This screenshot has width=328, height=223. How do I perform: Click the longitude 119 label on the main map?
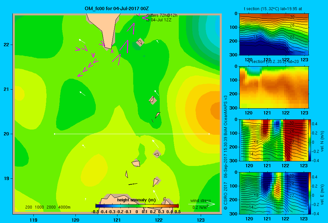[34, 220]
